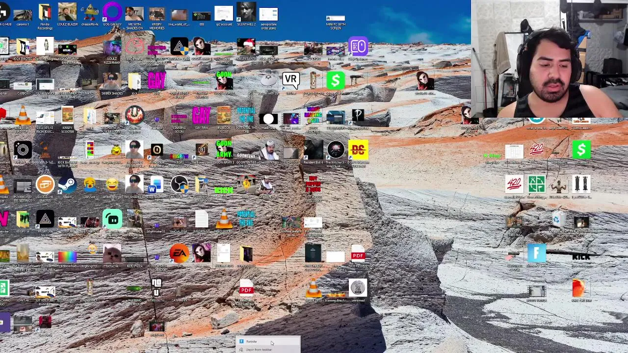
Task: Select the Geocaching green icon
Action: pyautogui.click(x=536, y=185)
